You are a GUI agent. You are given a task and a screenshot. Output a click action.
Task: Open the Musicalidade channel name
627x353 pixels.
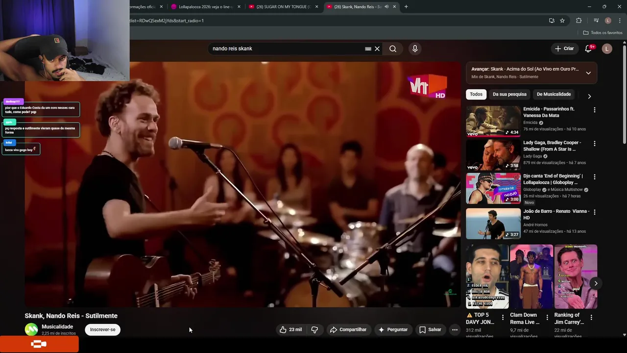[x=57, y=327]
